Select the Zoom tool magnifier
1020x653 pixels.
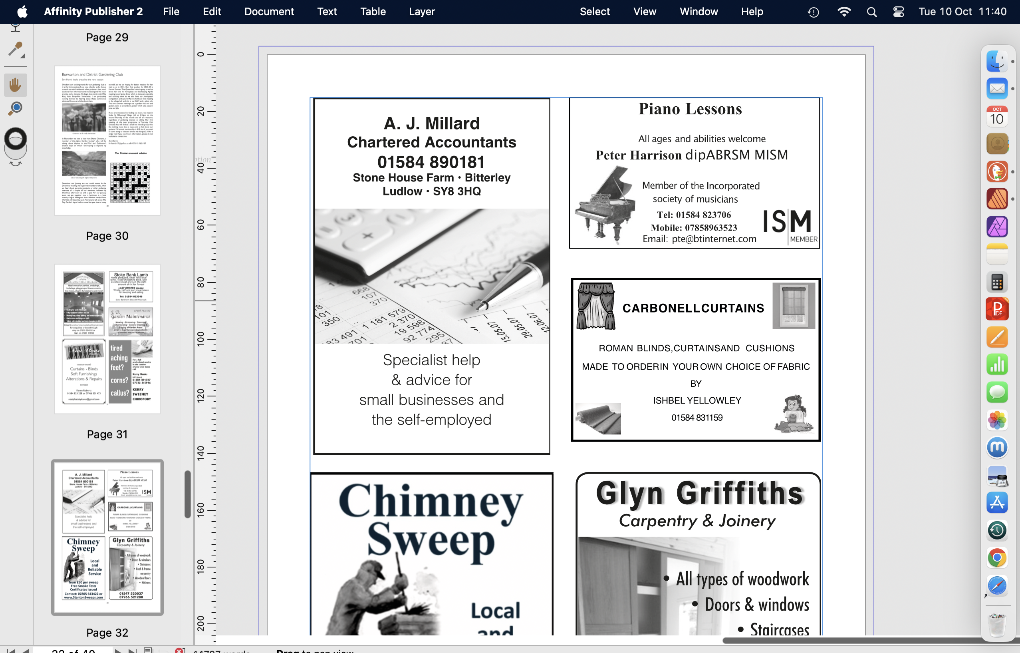click(15, 109)
